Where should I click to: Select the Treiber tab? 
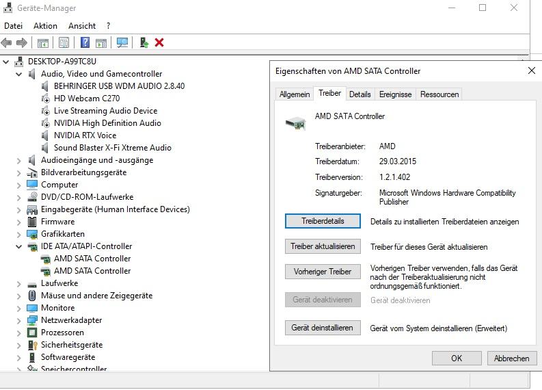point(329,93)
